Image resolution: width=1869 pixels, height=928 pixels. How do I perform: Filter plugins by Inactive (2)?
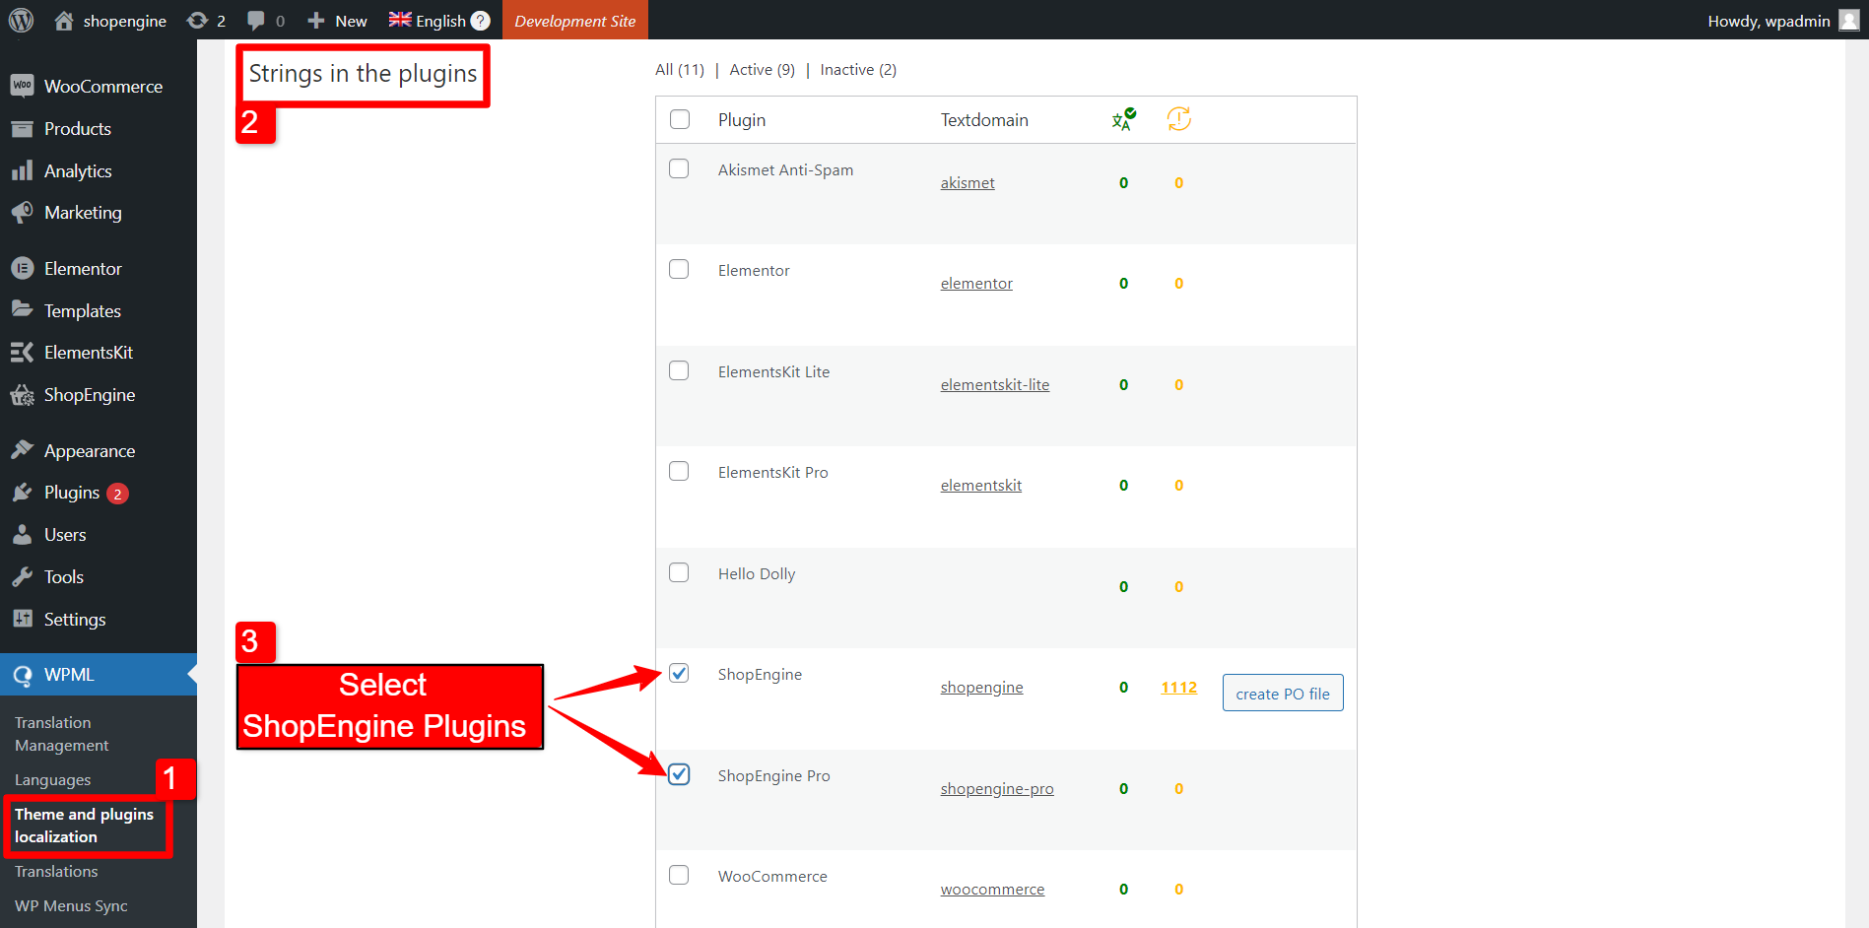tap(858, 69)
